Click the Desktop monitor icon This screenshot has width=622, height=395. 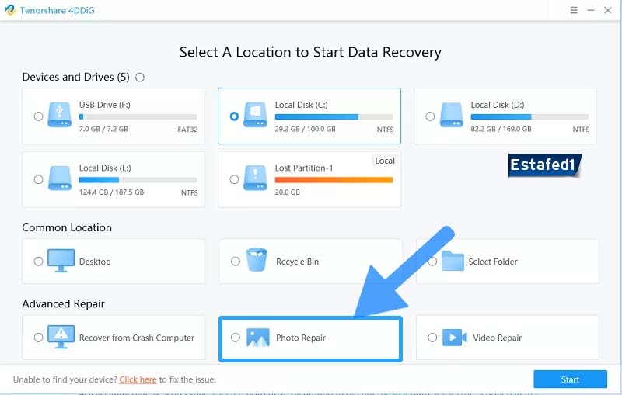[x=61, y=261]
